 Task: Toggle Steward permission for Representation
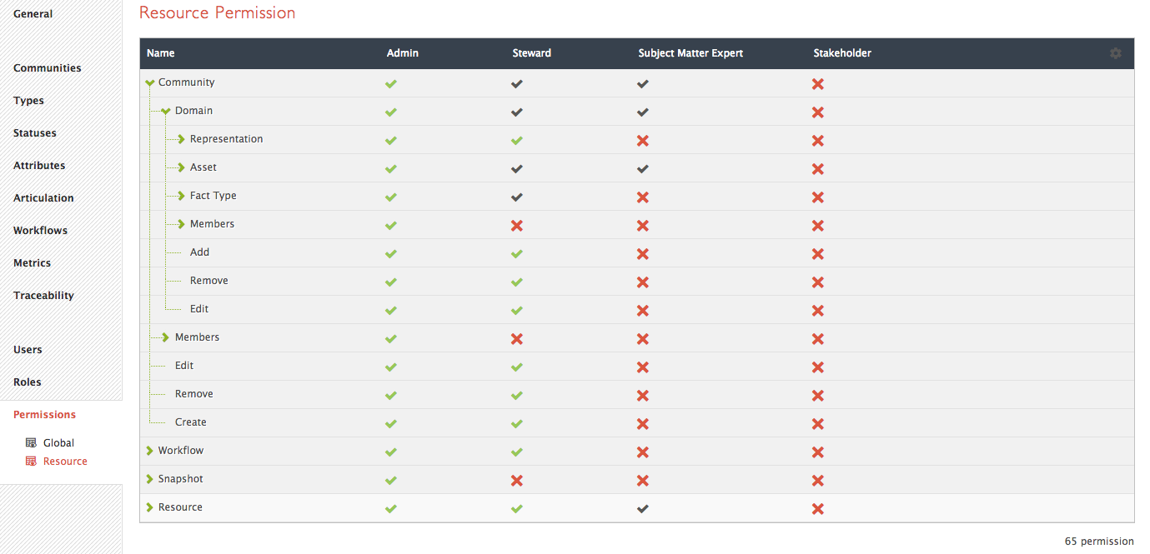(x=517, y=140)
